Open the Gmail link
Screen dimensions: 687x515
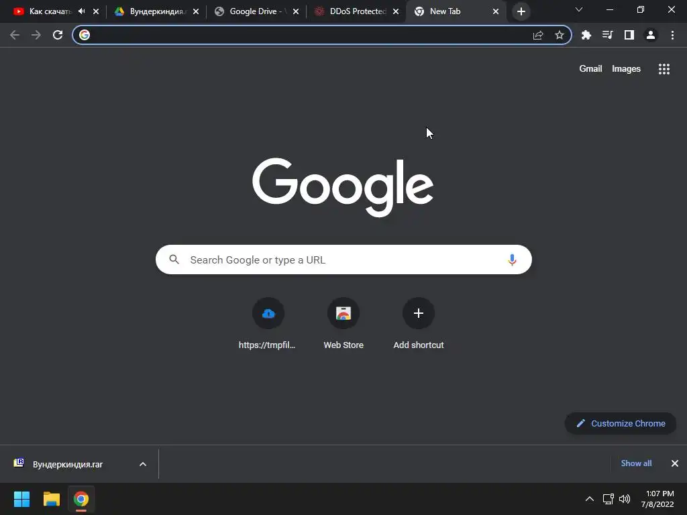(590, 69)
